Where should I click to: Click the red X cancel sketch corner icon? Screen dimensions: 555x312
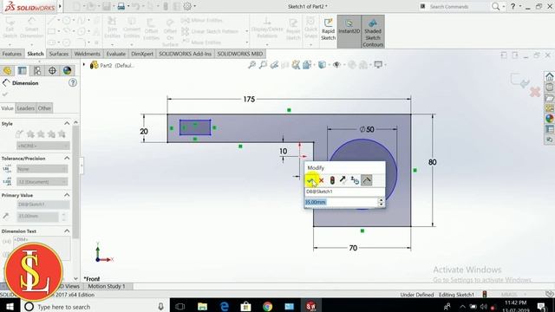[x=535, y=92]
